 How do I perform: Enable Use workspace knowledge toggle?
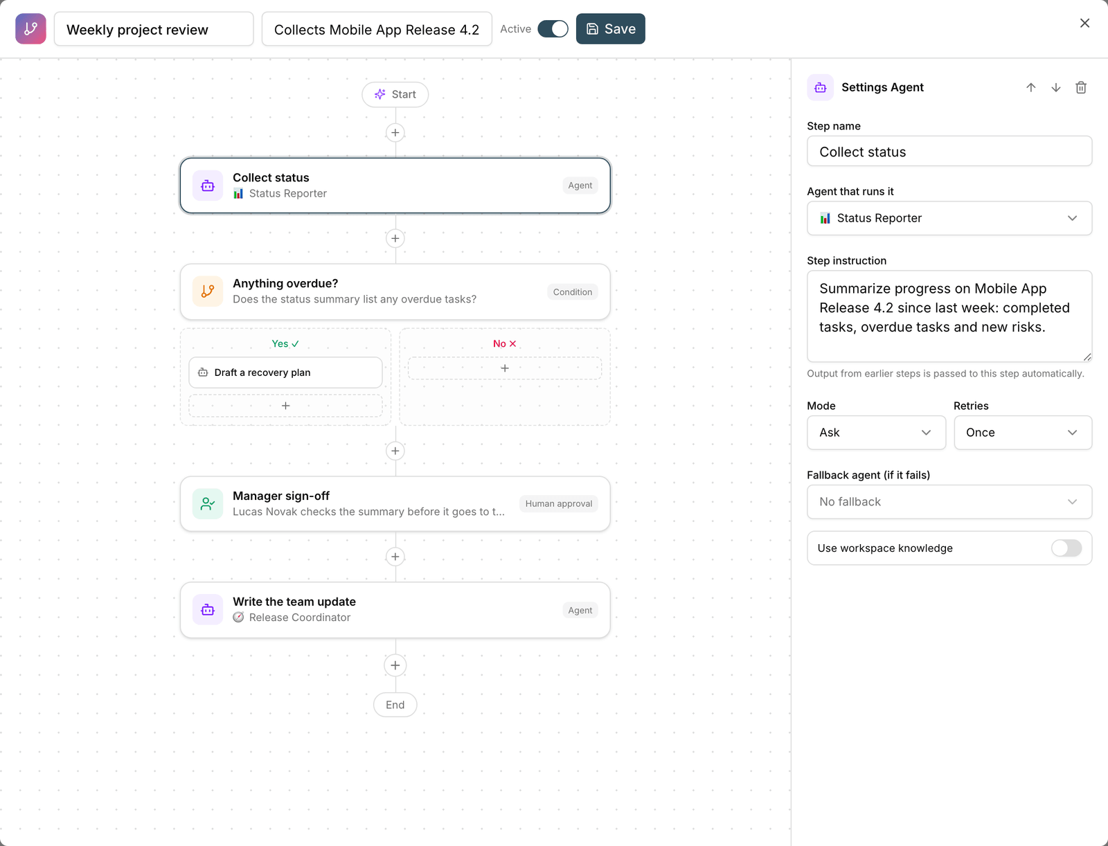1066,548
